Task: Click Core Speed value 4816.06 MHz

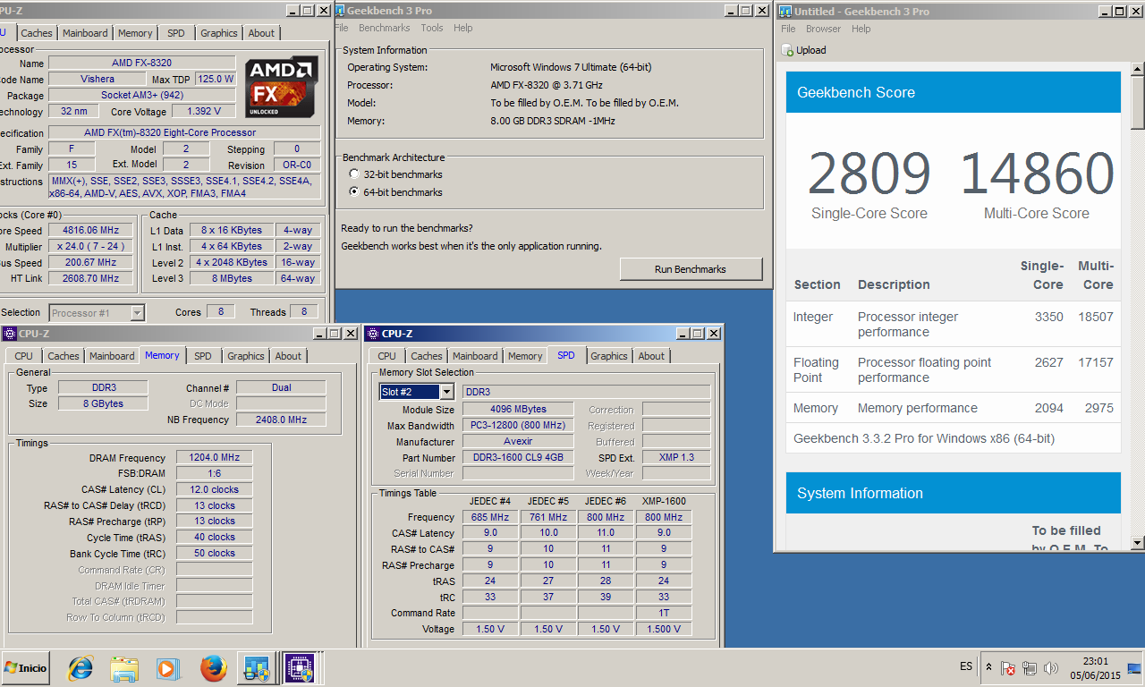Action: tap(90, 230)
